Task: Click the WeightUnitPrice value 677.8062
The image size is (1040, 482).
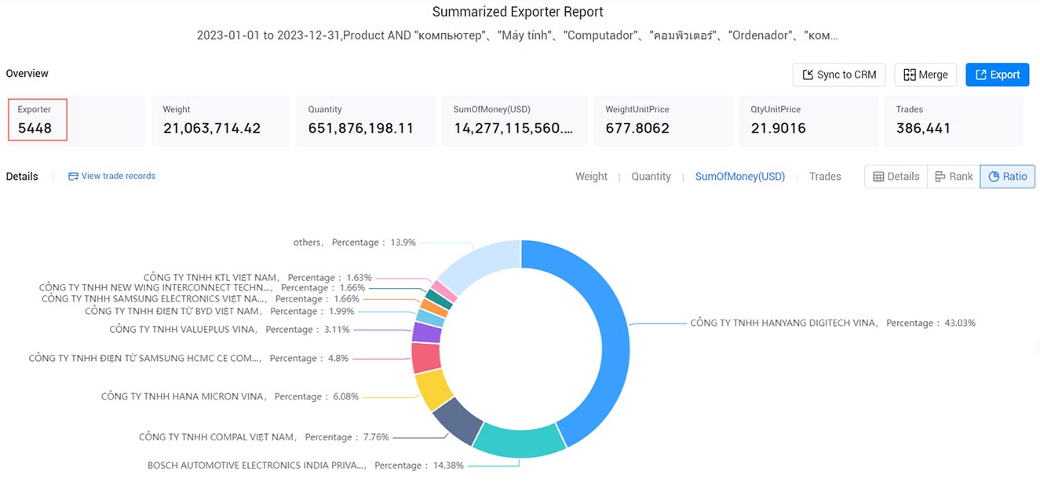Action: (x=637, y=128)
